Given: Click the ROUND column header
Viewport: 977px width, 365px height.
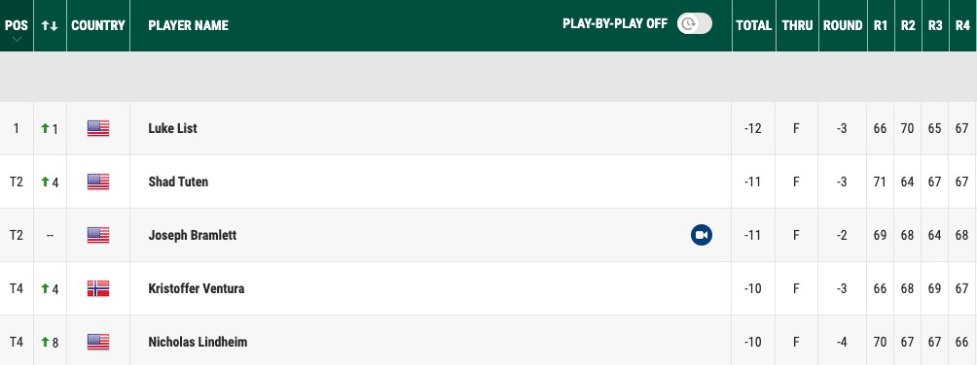Looking at the screenshot, I should point(843,25).
